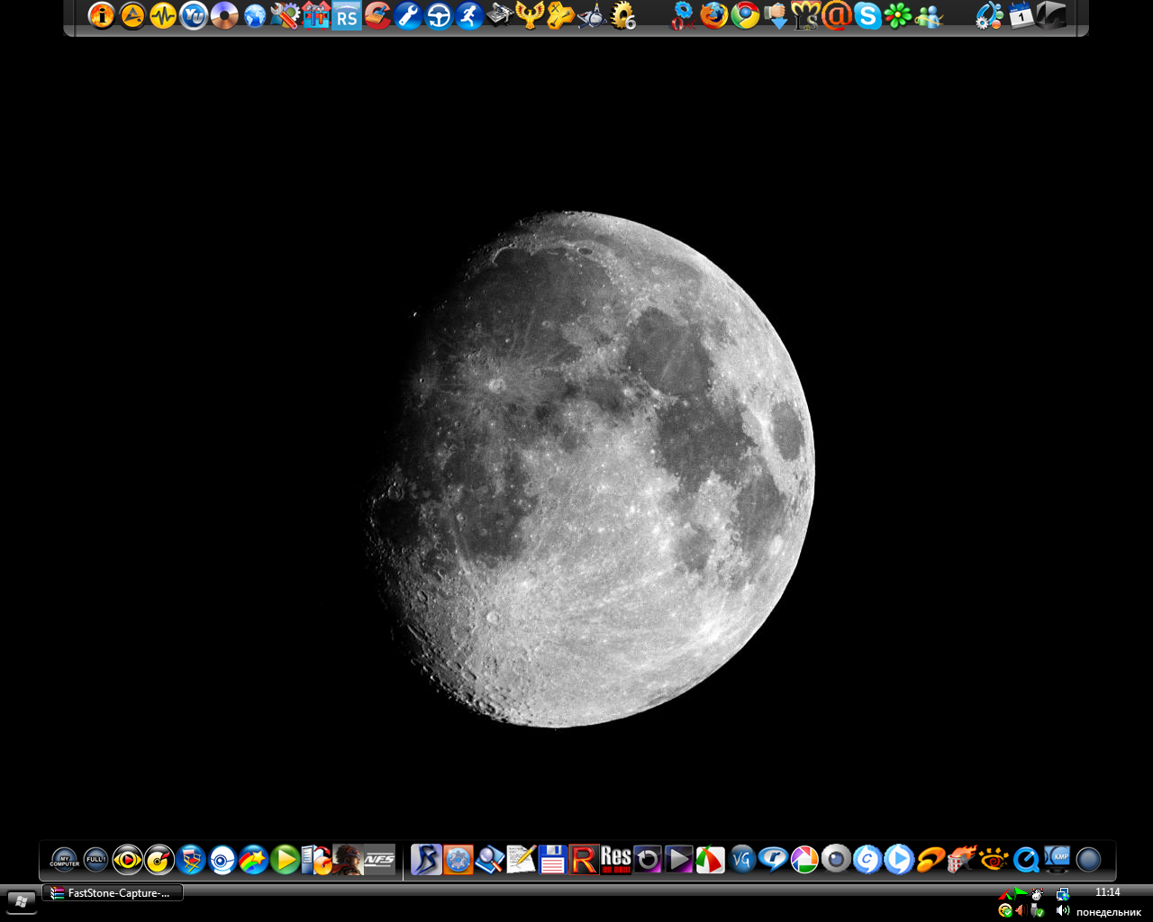Launch the Need for Speed NFS icon
Image resolution: width=1153 pixels, height=922 pixels.
(x=379, y=860)
